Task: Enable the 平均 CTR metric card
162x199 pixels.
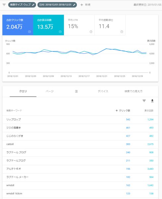Action: click(x=79, y=25)
